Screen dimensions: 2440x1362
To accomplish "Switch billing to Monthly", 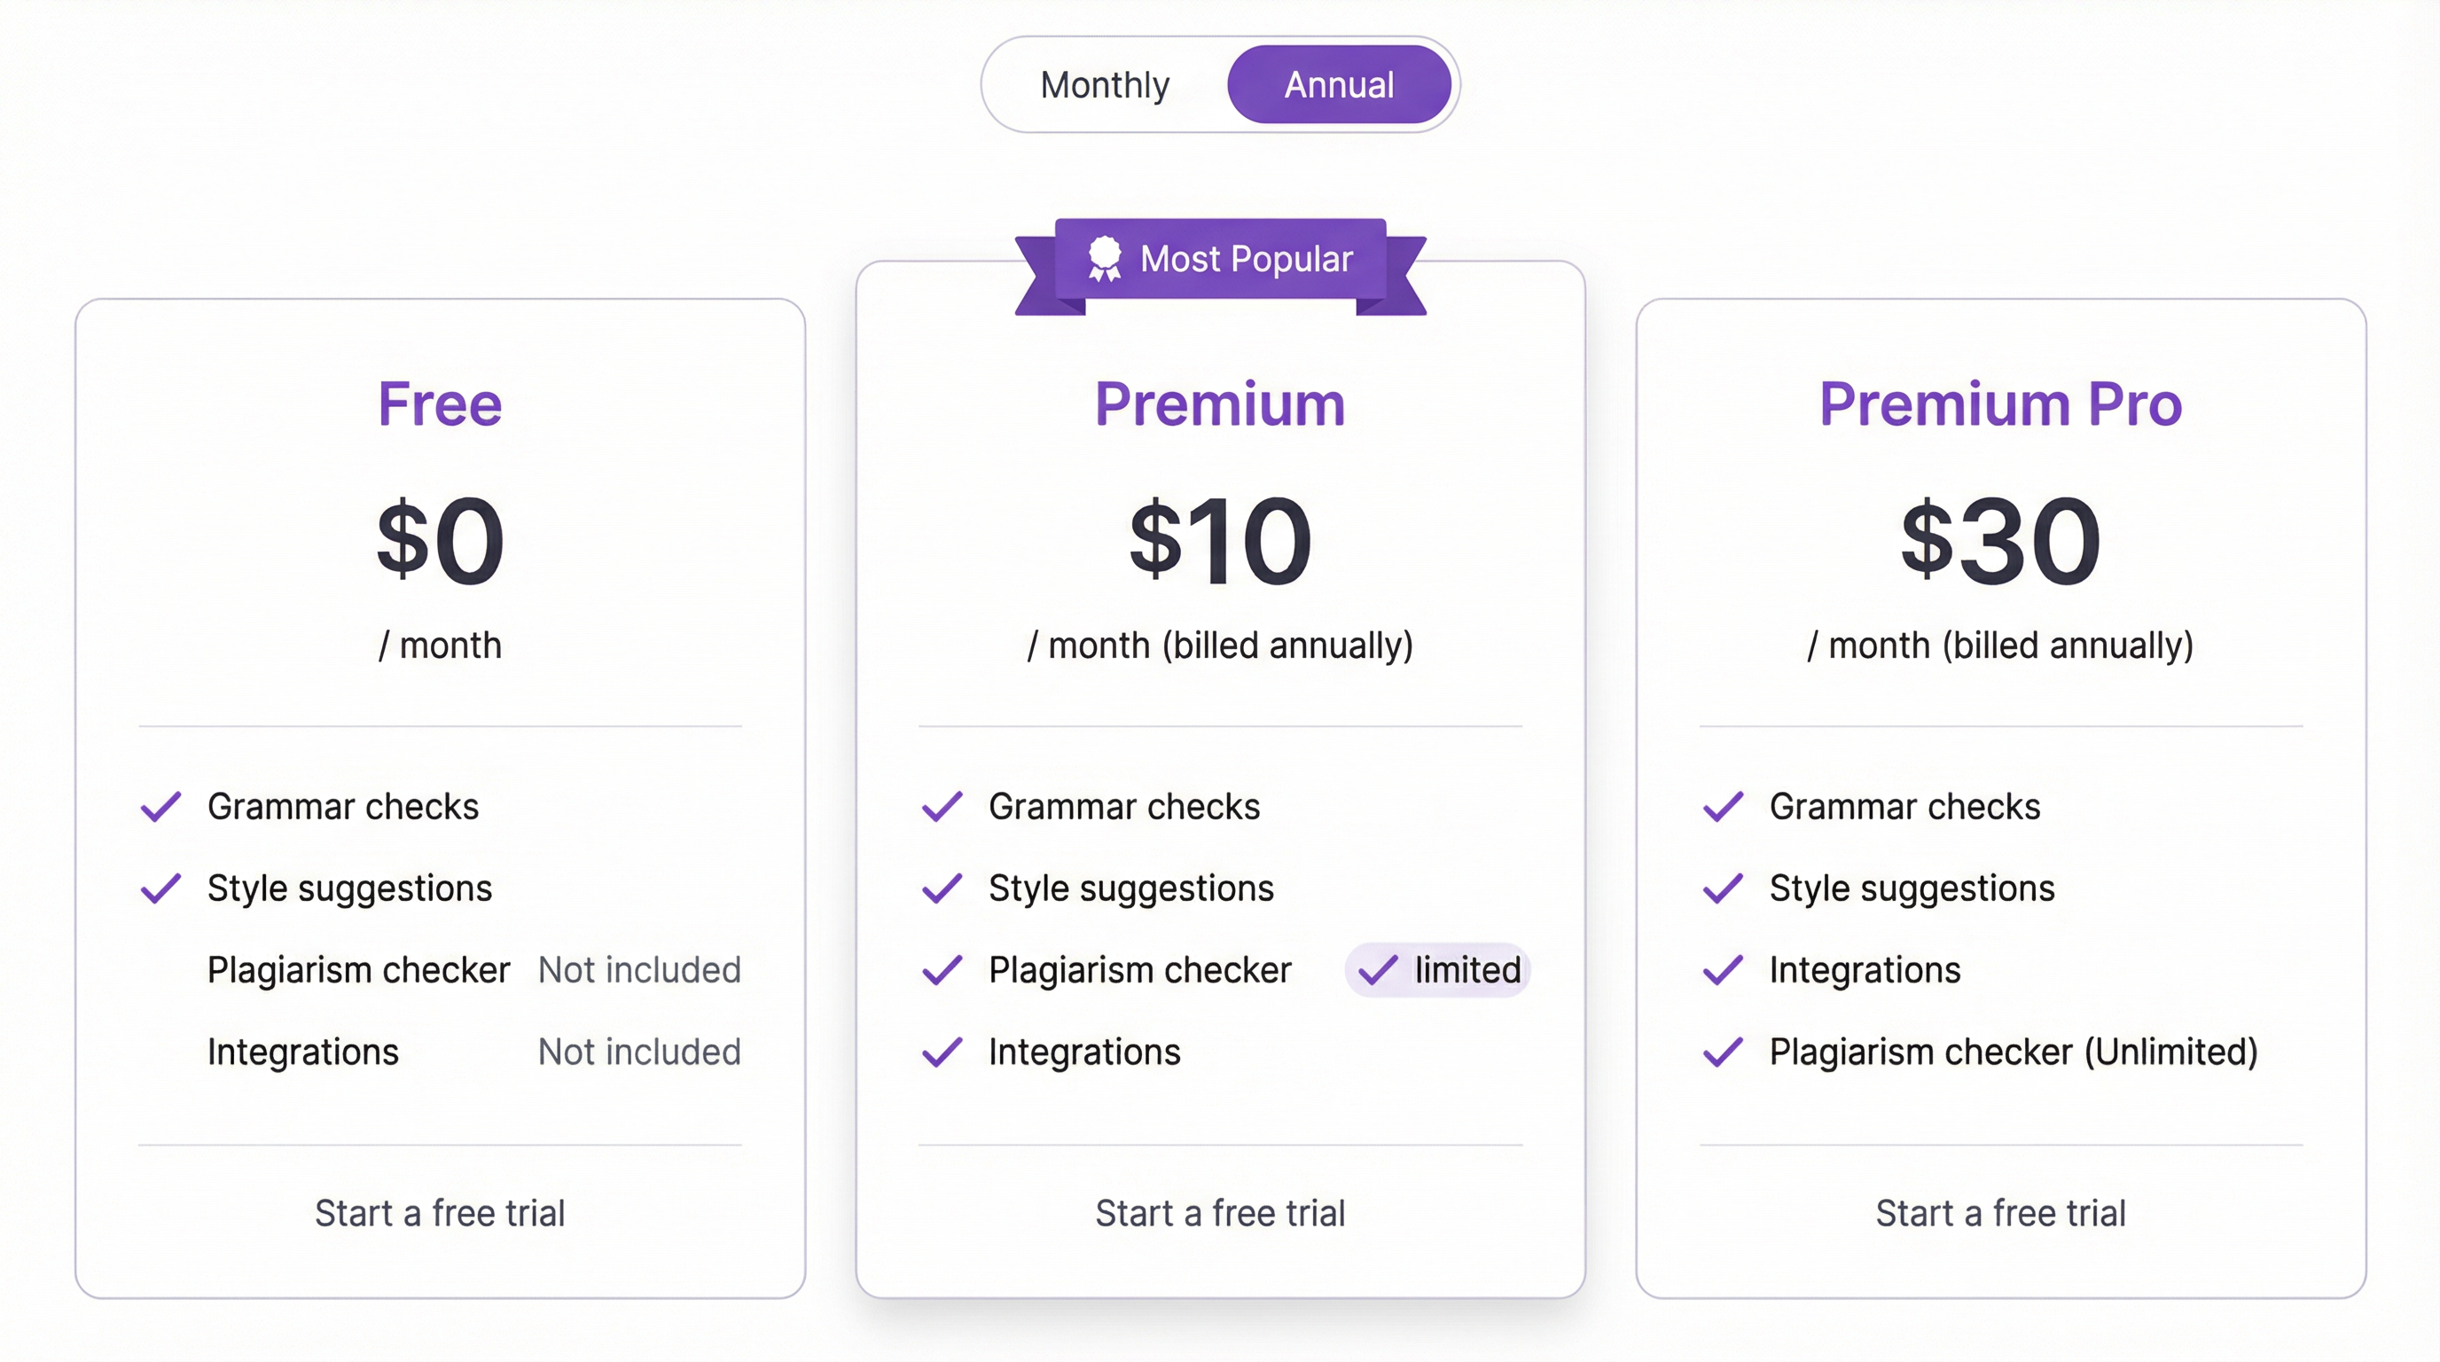I will click(x=1105, y=85).
